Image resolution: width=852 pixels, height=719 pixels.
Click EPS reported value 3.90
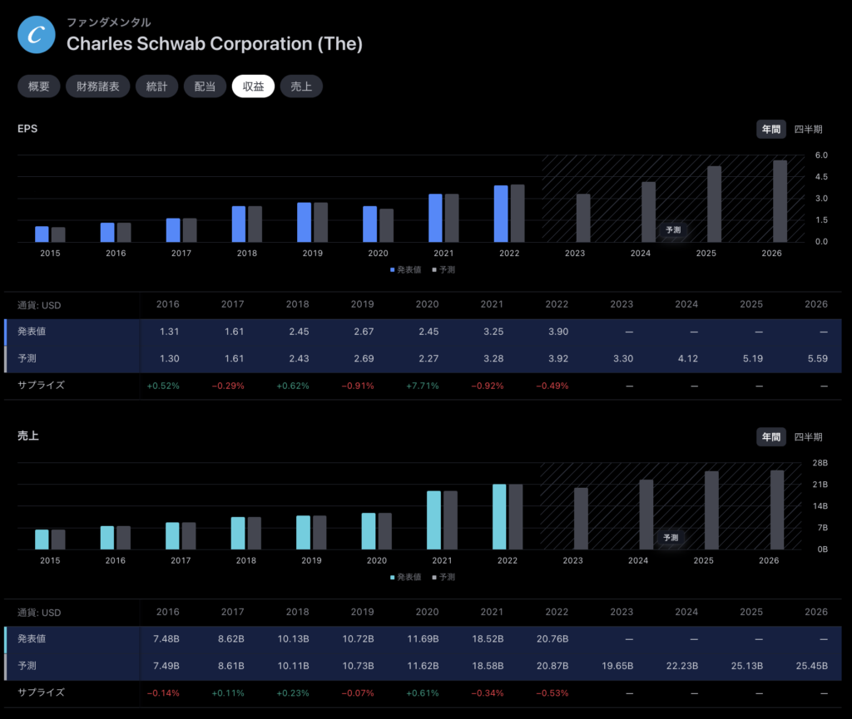[558, 332]
